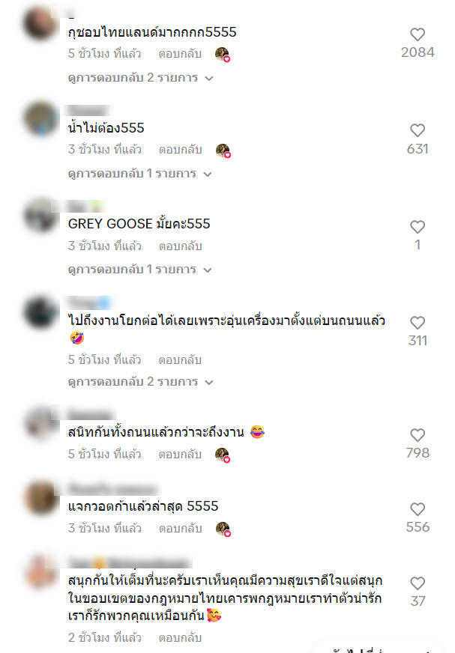This screenshot has height=653, width=455.
Task: Click creator-liked badge on the 2084-like comment
Action: 223,55
